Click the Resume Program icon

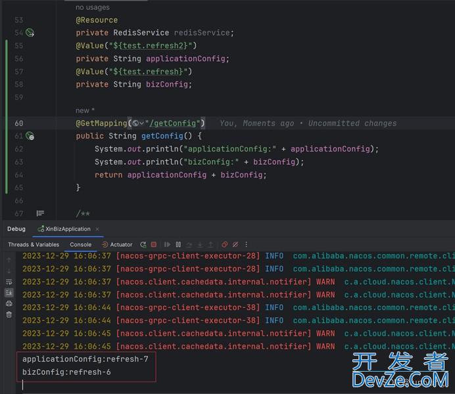click(x=168, y=244)
